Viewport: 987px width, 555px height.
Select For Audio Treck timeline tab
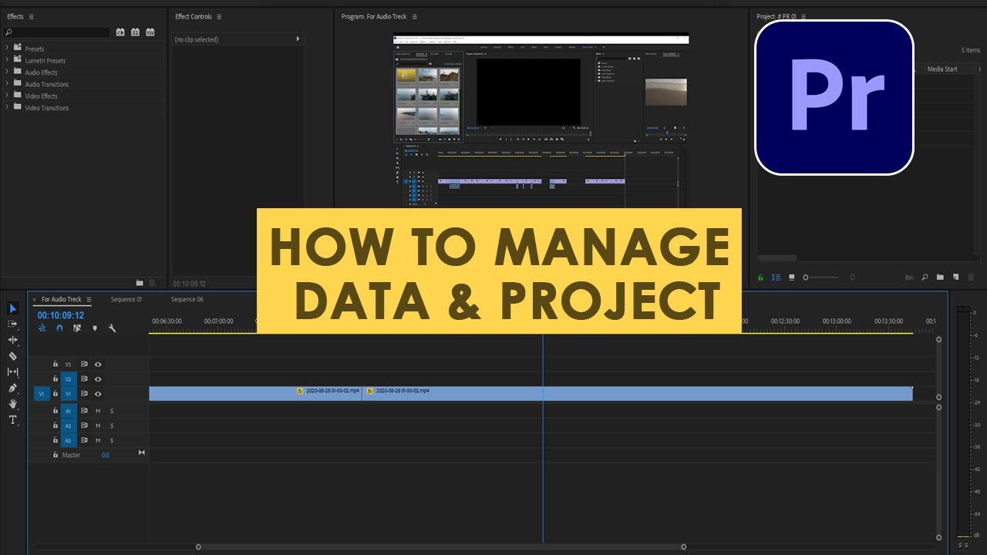[61, 299]
